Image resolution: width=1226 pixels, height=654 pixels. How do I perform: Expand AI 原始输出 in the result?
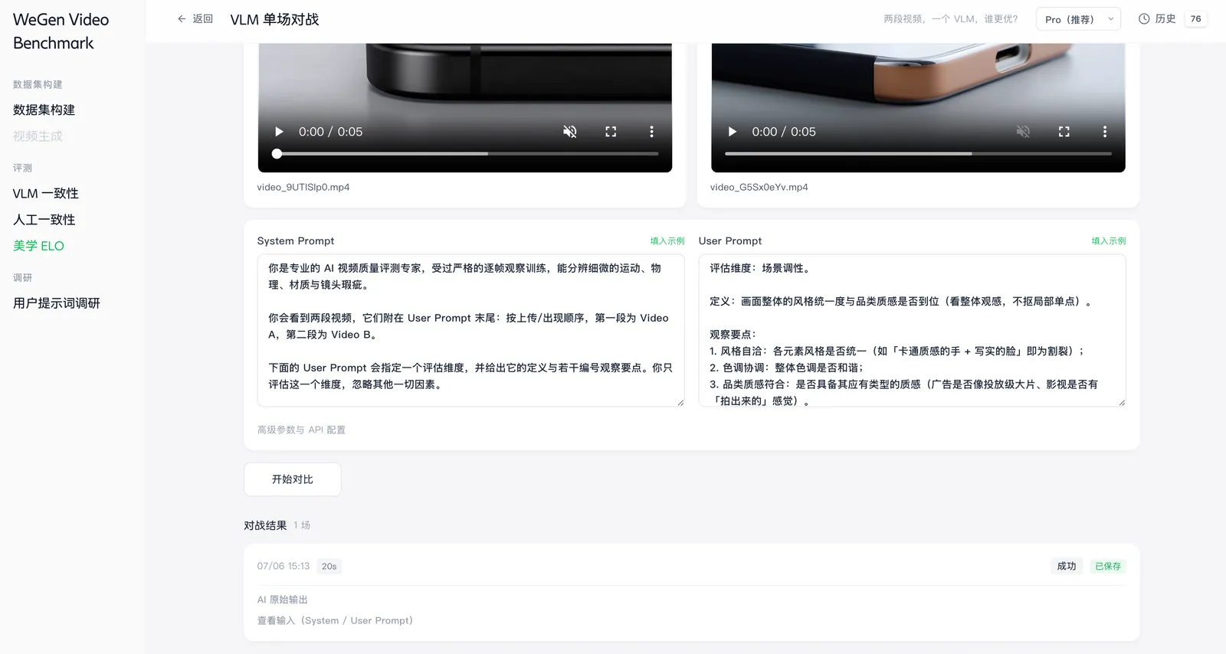point(283,600)
